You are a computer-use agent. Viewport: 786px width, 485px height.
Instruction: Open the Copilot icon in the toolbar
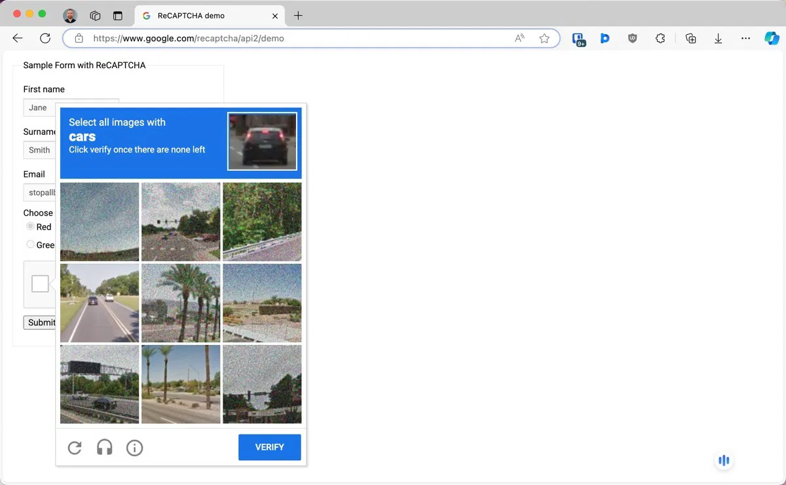[772, 39]
